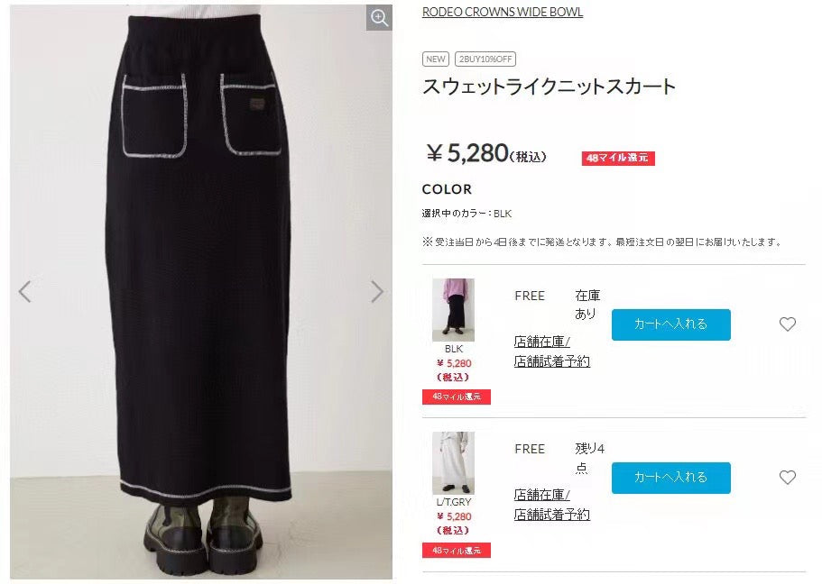The image size is (822, 584).
Task: Select the BLK color thumbnail
Action: pos(454,310)
